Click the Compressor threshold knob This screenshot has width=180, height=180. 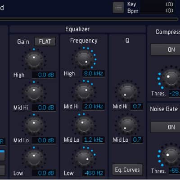click(x=171, y=78)
